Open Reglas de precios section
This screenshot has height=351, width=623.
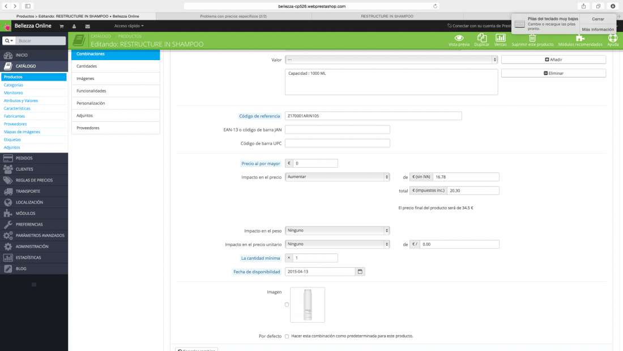[34, 180]
